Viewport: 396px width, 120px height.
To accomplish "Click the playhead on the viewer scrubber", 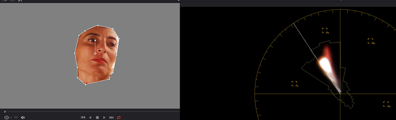I will tap(5, 111).
